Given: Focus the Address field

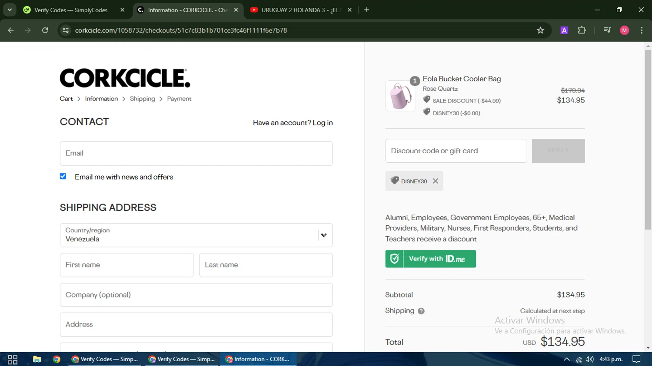Looking at the screenshot, I should tap(196, 325).
